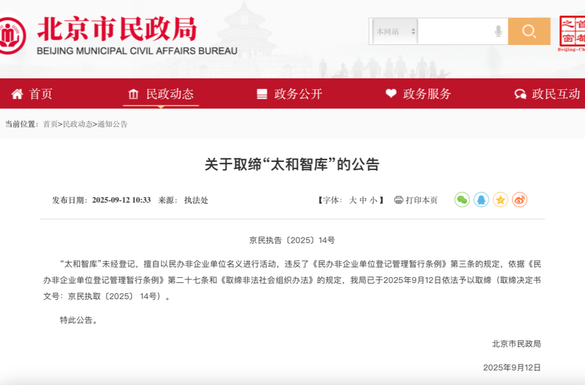The width and height of the screenshot is (585, 385).
Task: Open the 政务服务 navigation tab
Action: [x=427, y=93]
